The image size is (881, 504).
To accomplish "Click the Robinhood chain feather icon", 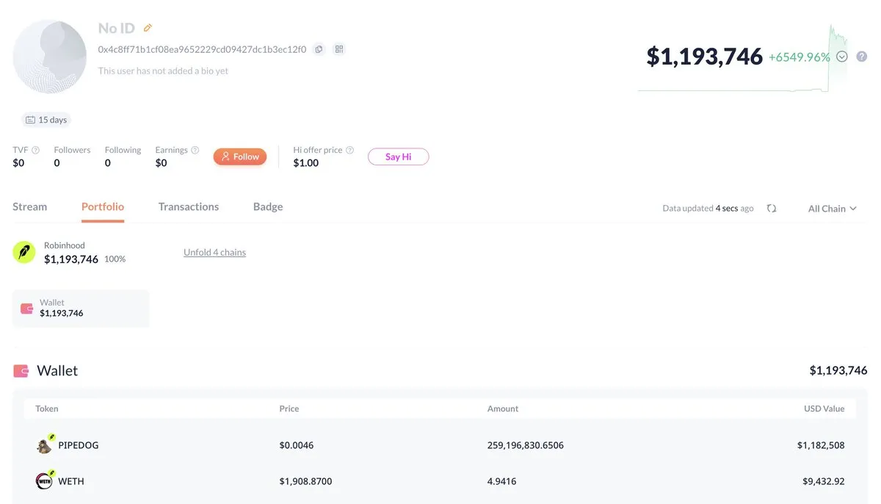I will coord(24,252).
